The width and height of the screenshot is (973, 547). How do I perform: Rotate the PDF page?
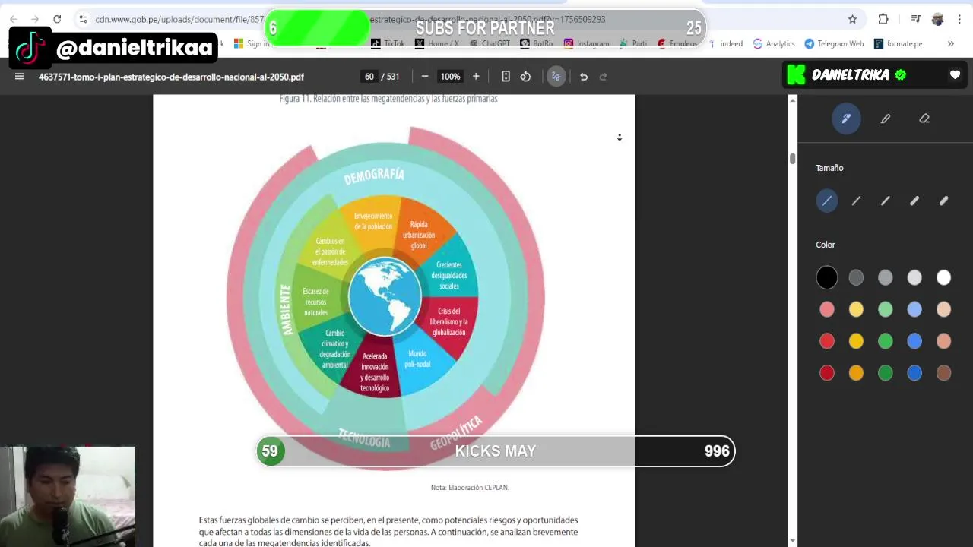click(x=525, y=76)
